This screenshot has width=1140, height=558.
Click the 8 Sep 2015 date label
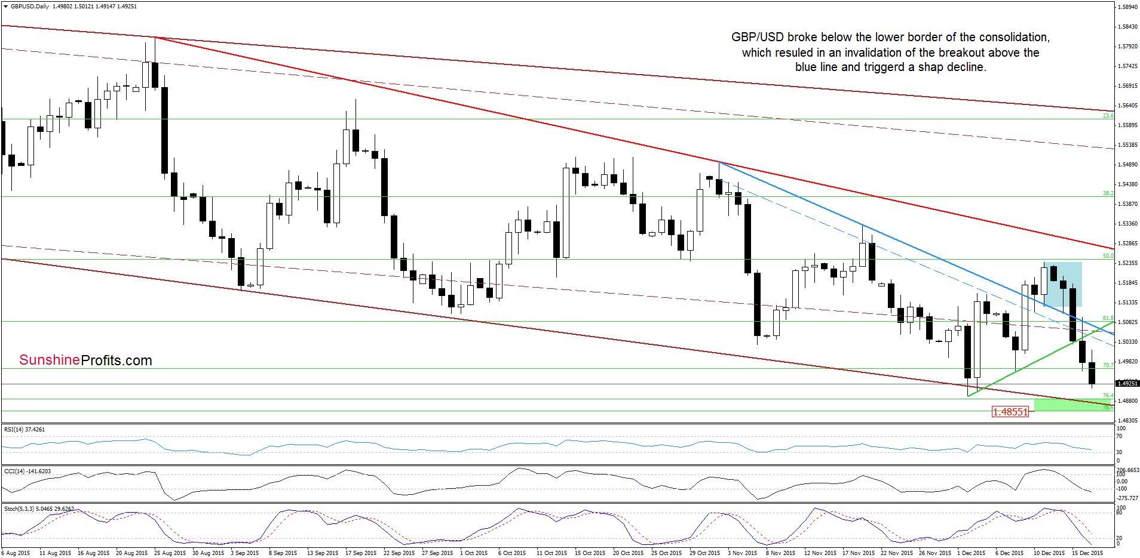tap(283, 553)
